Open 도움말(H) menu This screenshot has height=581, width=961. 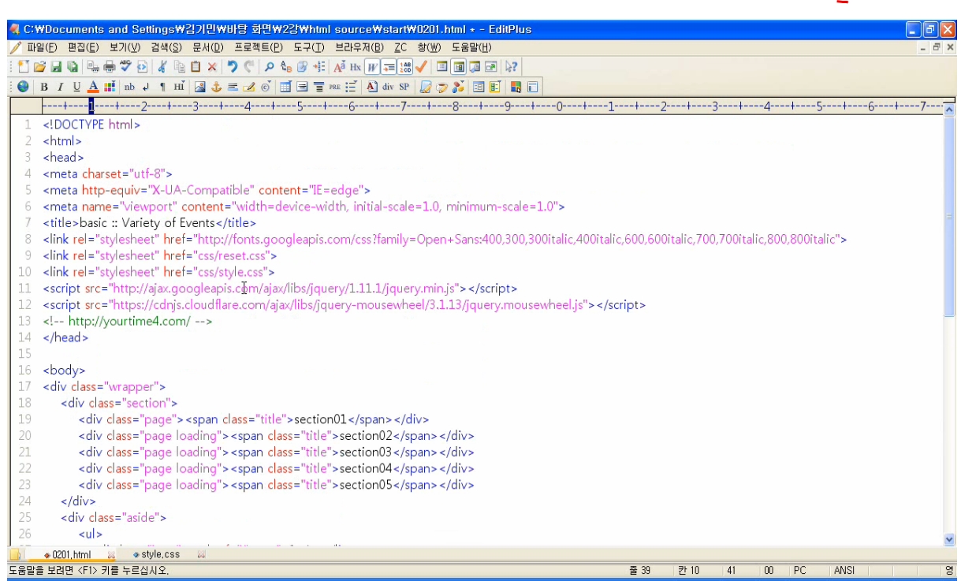click(471, 47)
